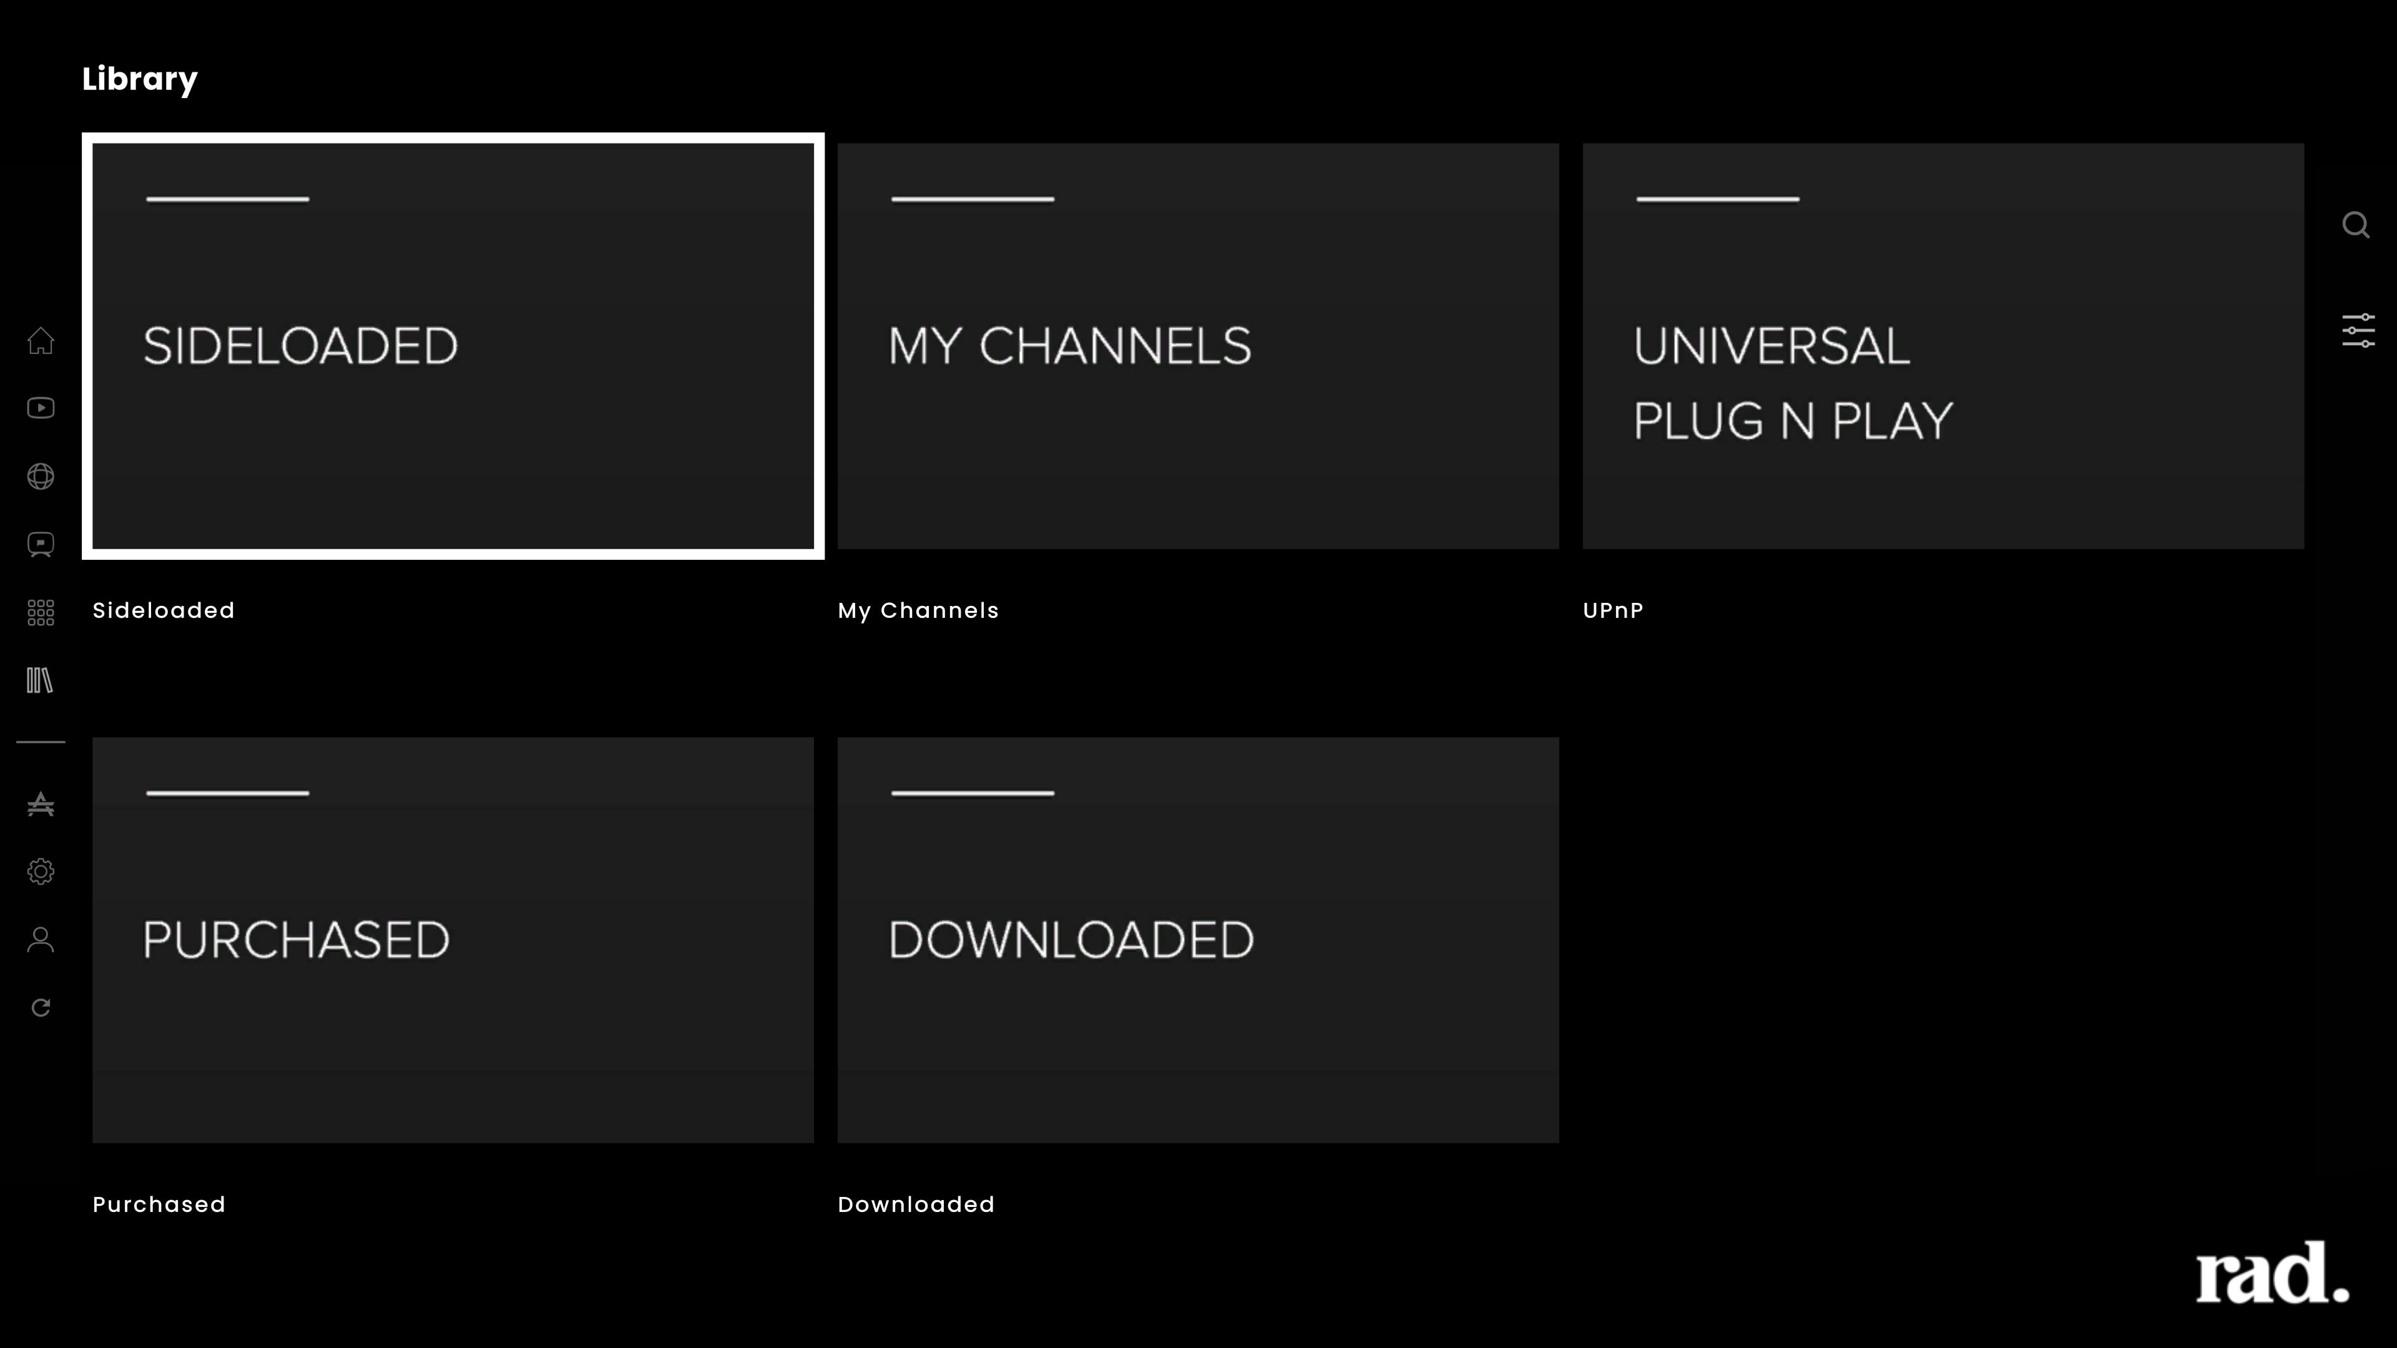This screenshot has width=2397, height=1348.
Task: Open the PURCHASED library tile
Action: 453,940
